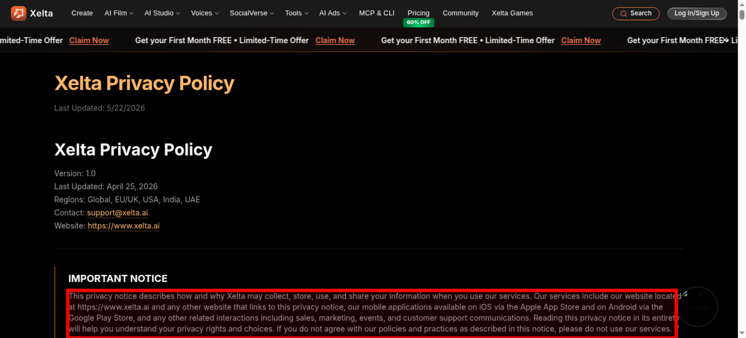
Task: Go to the Create page
Action: [82, 13]
